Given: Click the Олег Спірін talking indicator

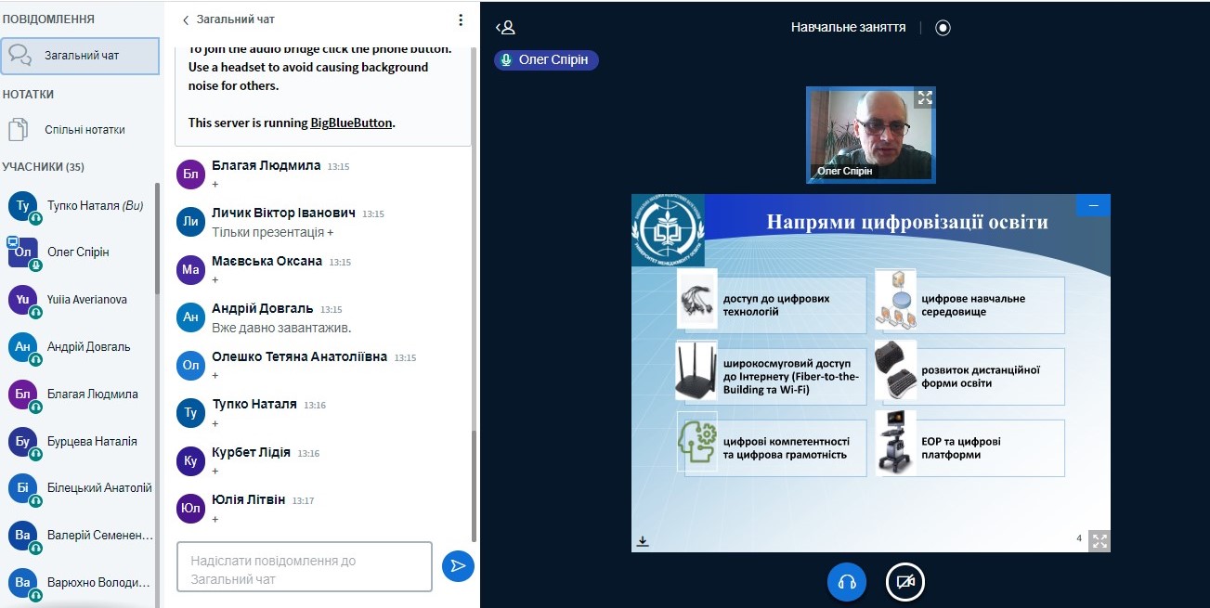Looking at the screenshot, I should pyautogui.click(x=547, y=60).
